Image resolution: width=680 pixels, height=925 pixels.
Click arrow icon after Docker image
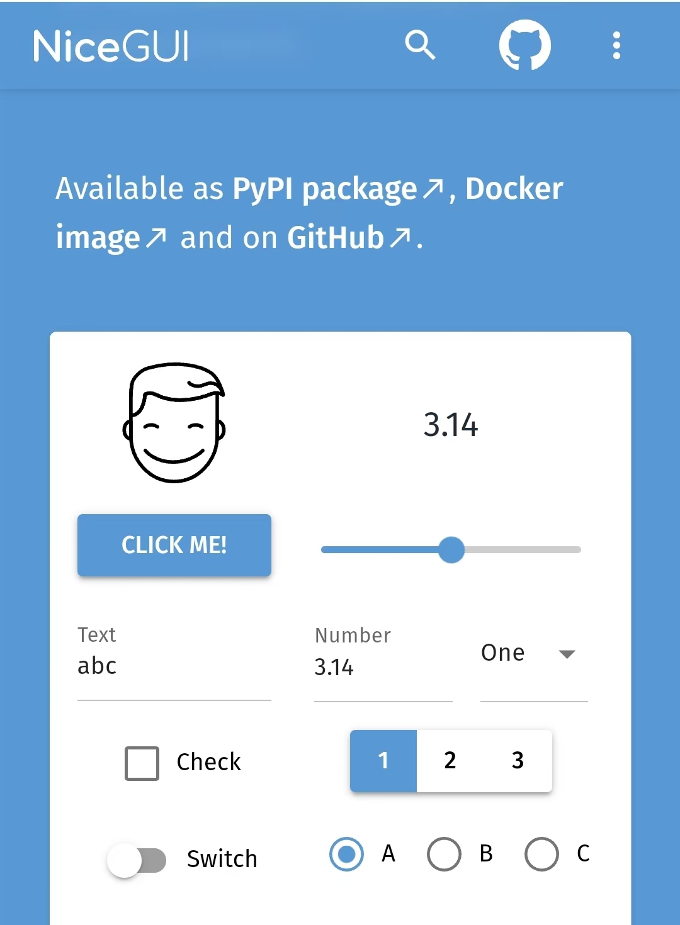click(156, 237)
